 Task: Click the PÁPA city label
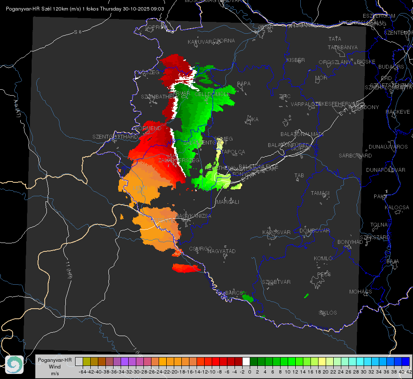pyautogui.click(x=244, y=84)
